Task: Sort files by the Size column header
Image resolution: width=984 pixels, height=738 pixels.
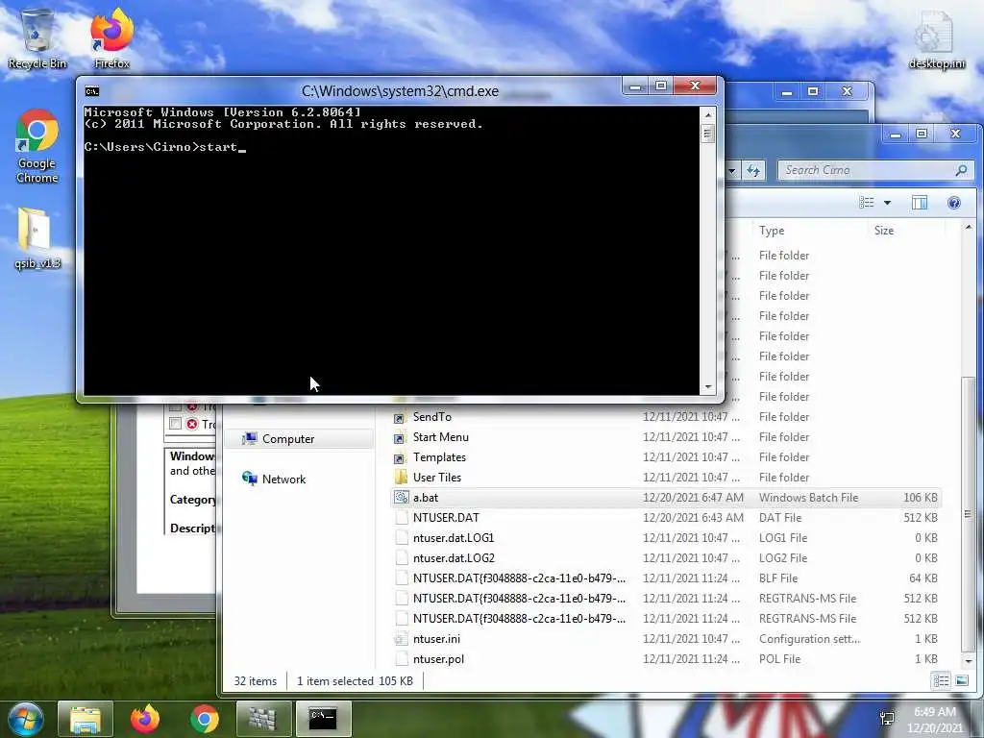Action: [x=884, y=231]
